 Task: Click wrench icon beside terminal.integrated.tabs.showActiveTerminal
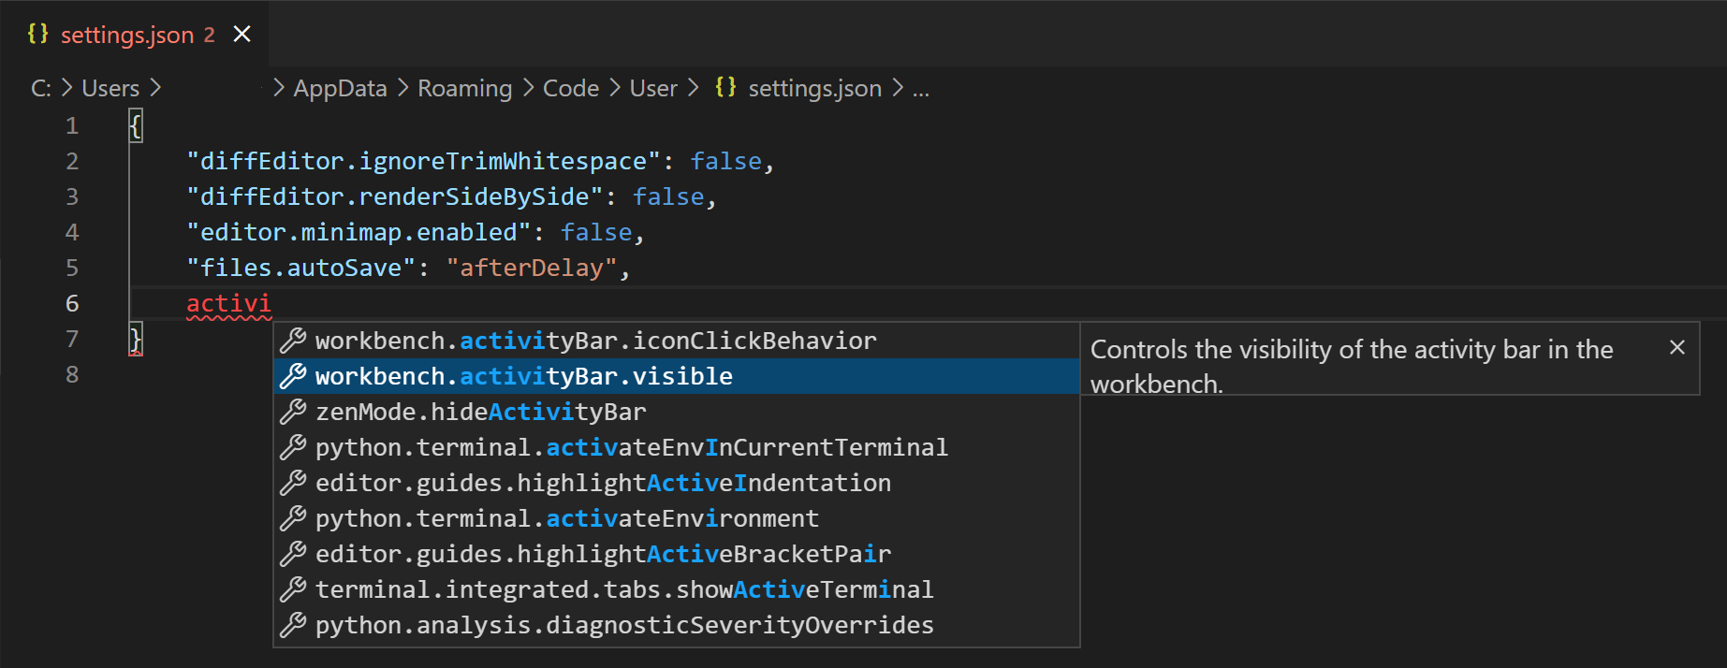point(293,589)
